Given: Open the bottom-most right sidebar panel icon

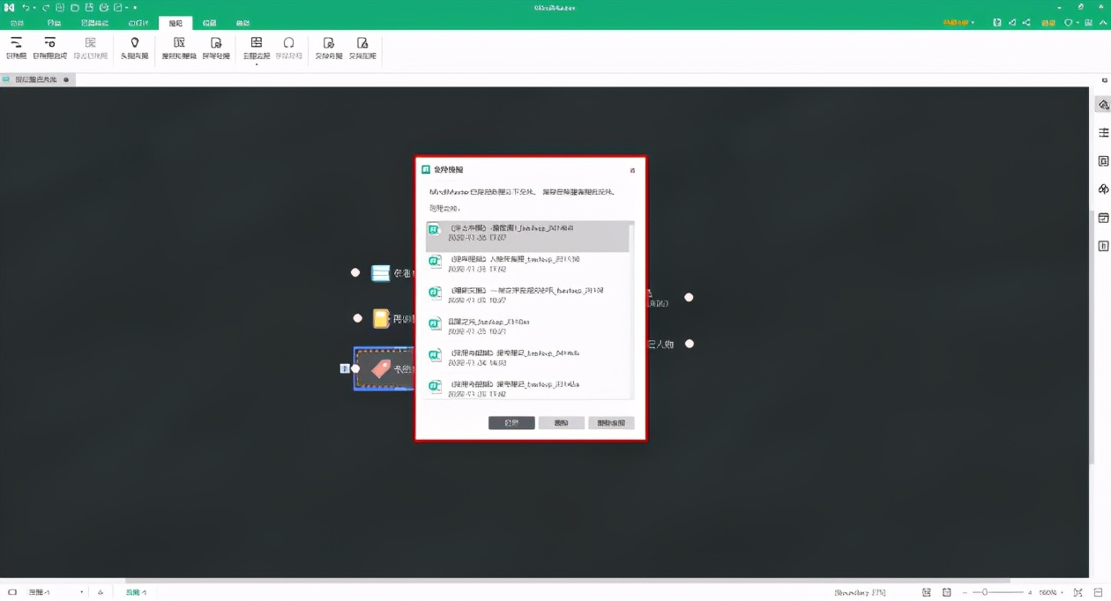Looking at the screenshot, I should [1103, 246].
